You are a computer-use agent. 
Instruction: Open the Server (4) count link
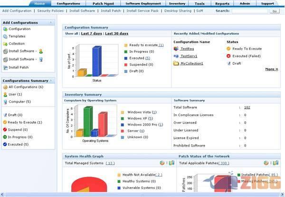point(142,131)
